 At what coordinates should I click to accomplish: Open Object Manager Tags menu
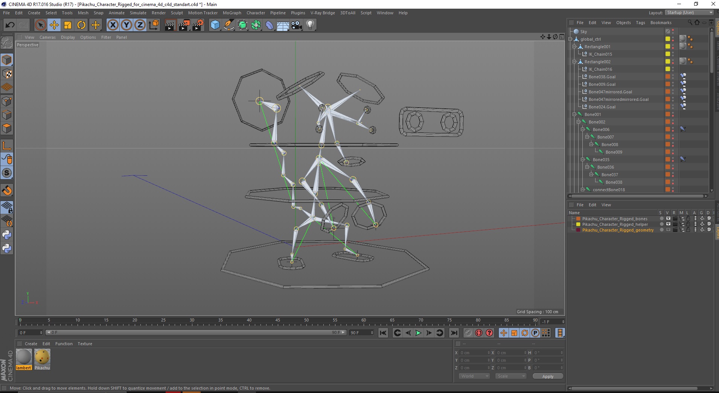tap(640, 23)
